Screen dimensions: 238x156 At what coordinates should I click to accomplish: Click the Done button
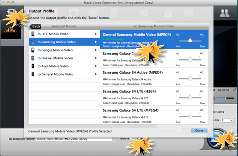click(x=199, y=131)
